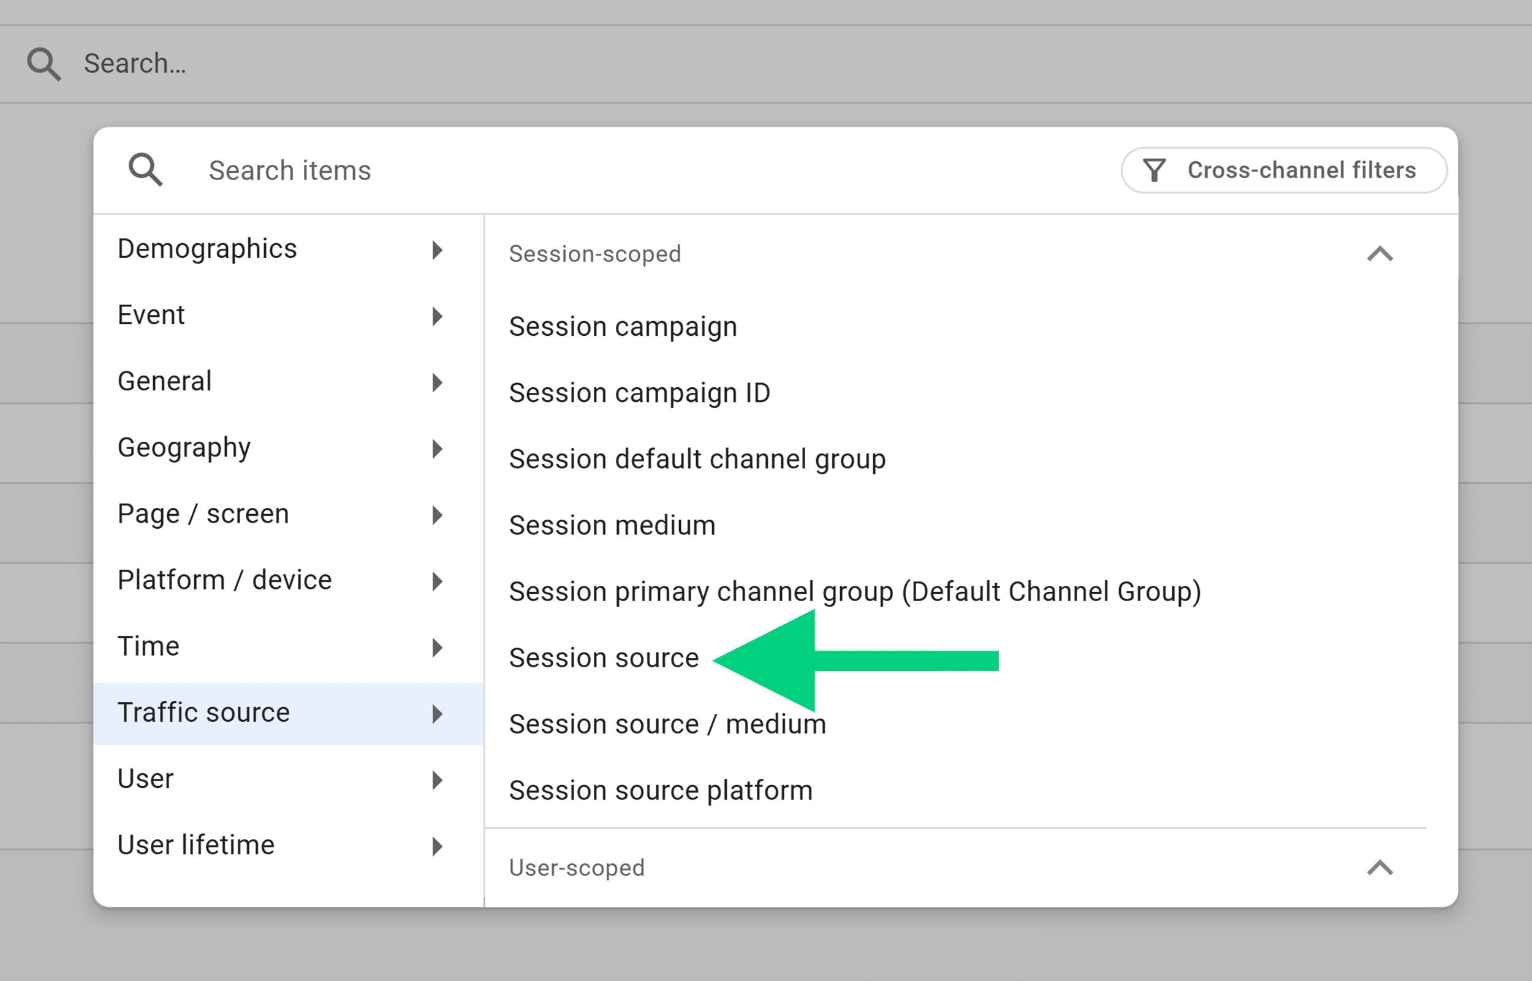
Task: Select the Session medium dimension
Action: (x=611, y=525)
